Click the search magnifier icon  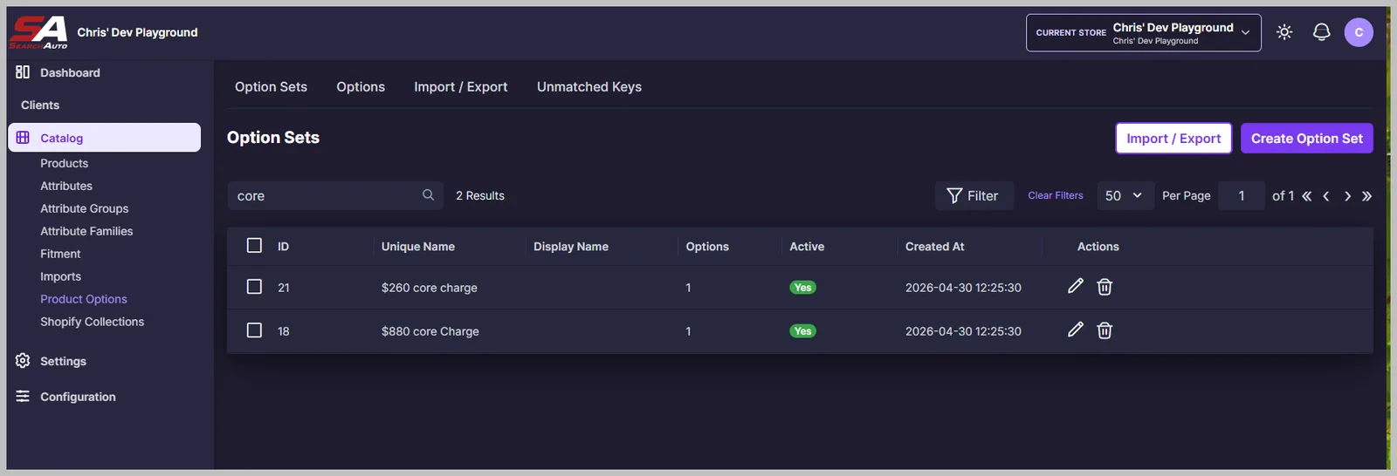[x=428, y=195]
